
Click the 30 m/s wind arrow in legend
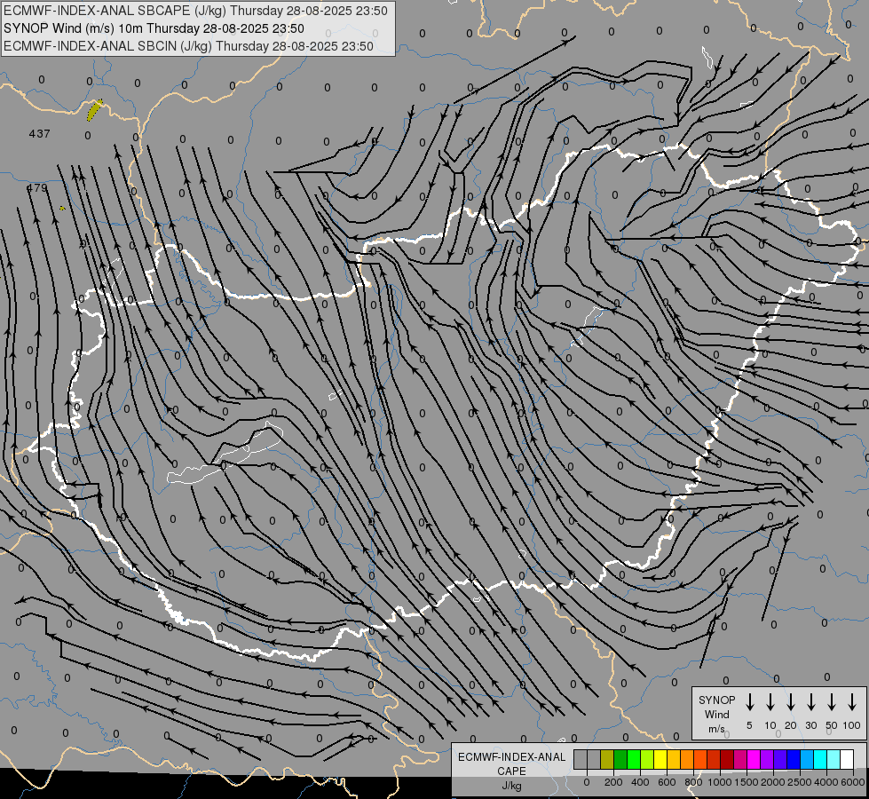click(x=810, y=702)
